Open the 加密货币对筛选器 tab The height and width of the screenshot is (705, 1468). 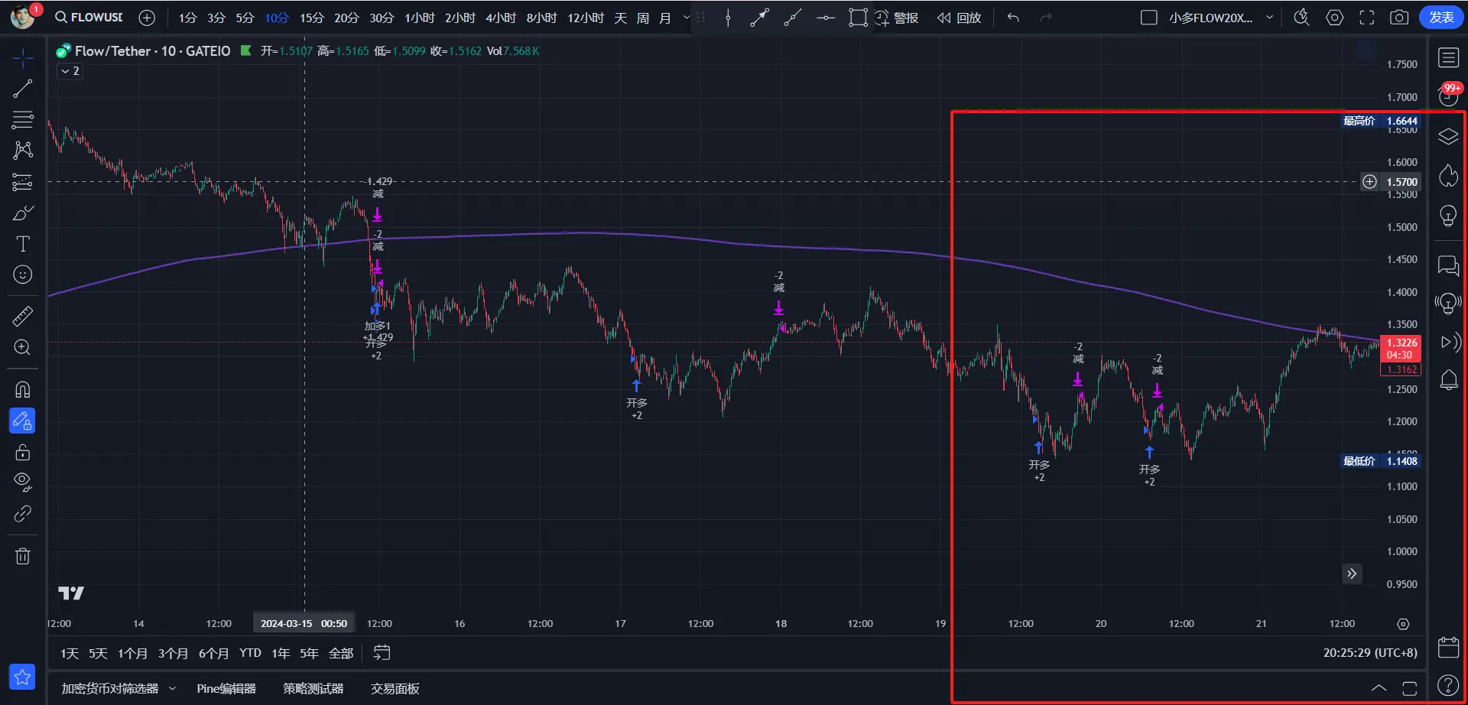(110, 689)
